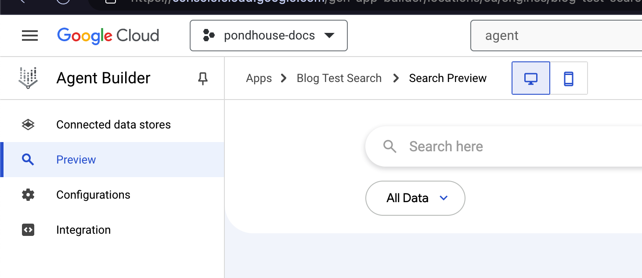Select Configurations in the sidebar
Image resolution: width=642 pixels, height=278 pixels.
coord(93,195)
